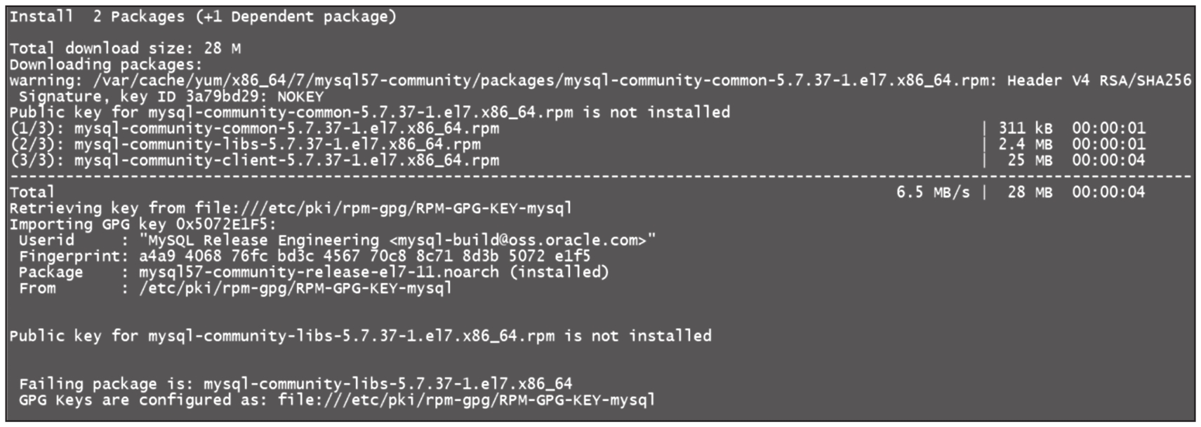Viewport: 1201px width, 427px height.
Task: Click the mysql-community-client (3/3) download line
Action: click(x=255, y=161)
